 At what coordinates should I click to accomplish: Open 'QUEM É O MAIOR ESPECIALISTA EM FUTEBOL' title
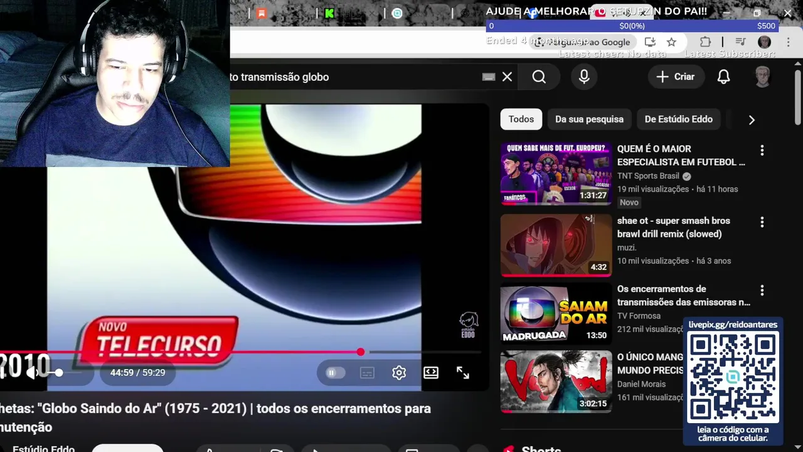click(681, 155)
